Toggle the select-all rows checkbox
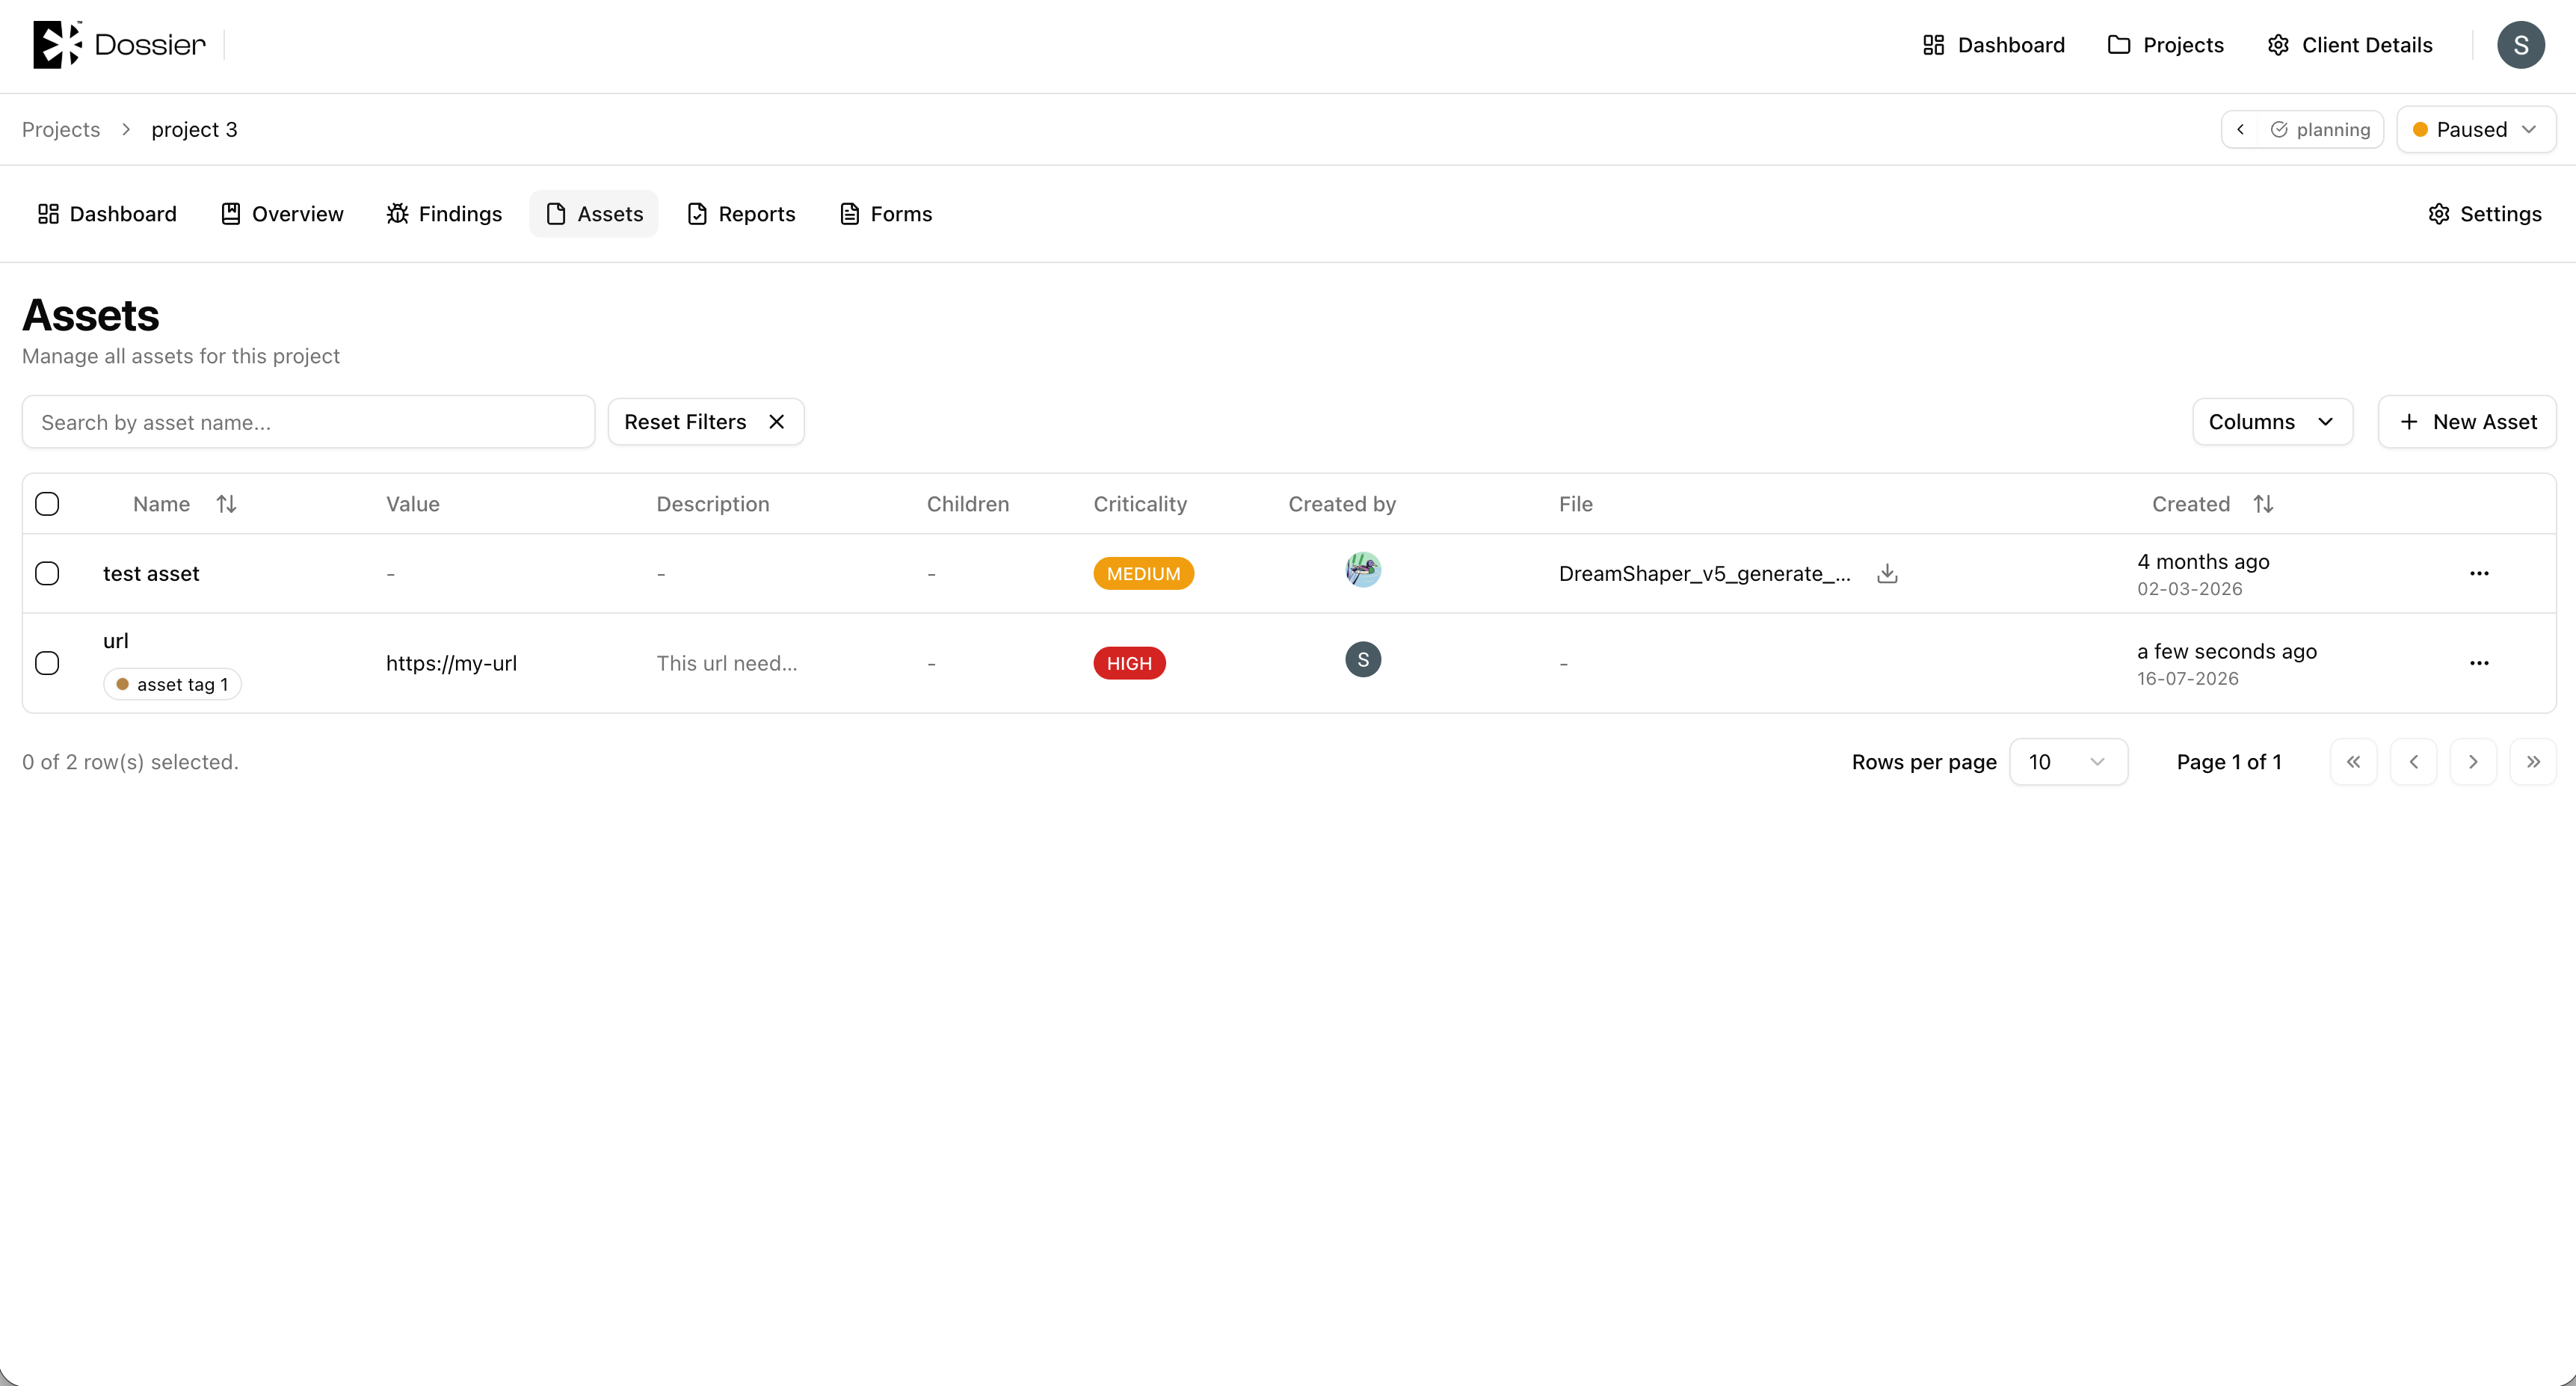Image resolution: width=2576 pixels, height=1386 pixels. click(47, 504)
